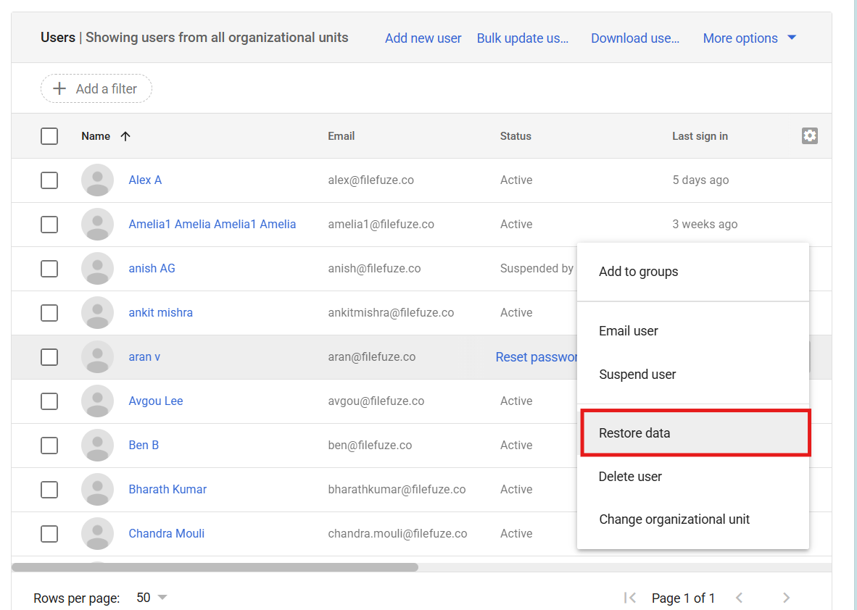The height and width of the screenshot is (610, 857).
Task: Check the box for Avgou Lee
Action: pos(49,401)
